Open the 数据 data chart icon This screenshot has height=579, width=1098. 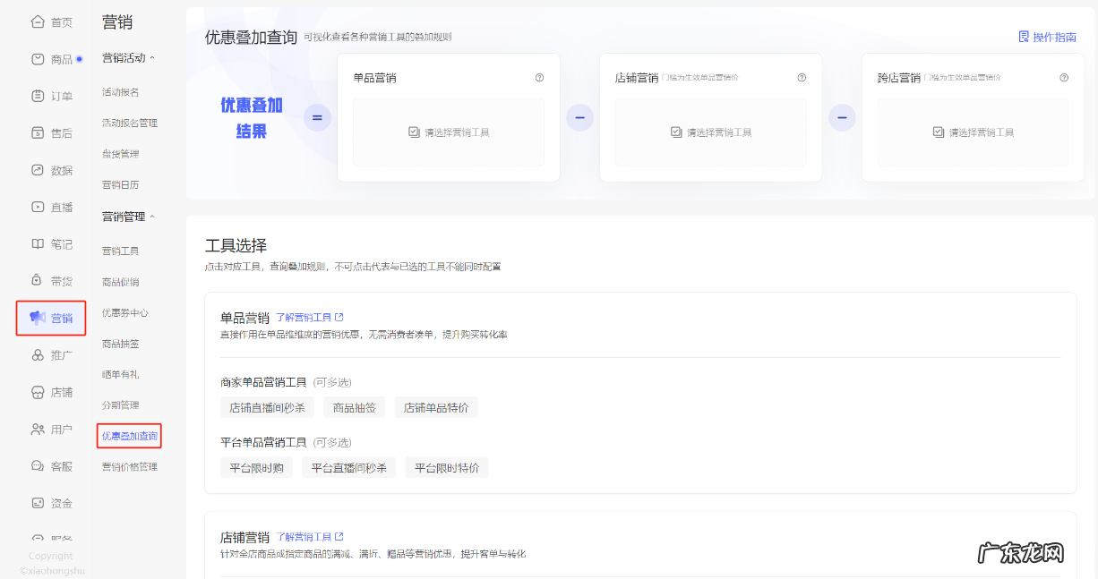[x=38, y=170]
